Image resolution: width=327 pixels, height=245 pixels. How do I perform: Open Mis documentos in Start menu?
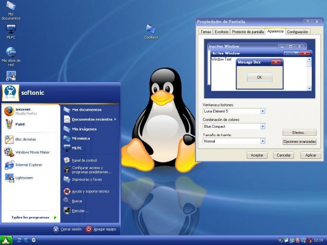pos(83,110)
